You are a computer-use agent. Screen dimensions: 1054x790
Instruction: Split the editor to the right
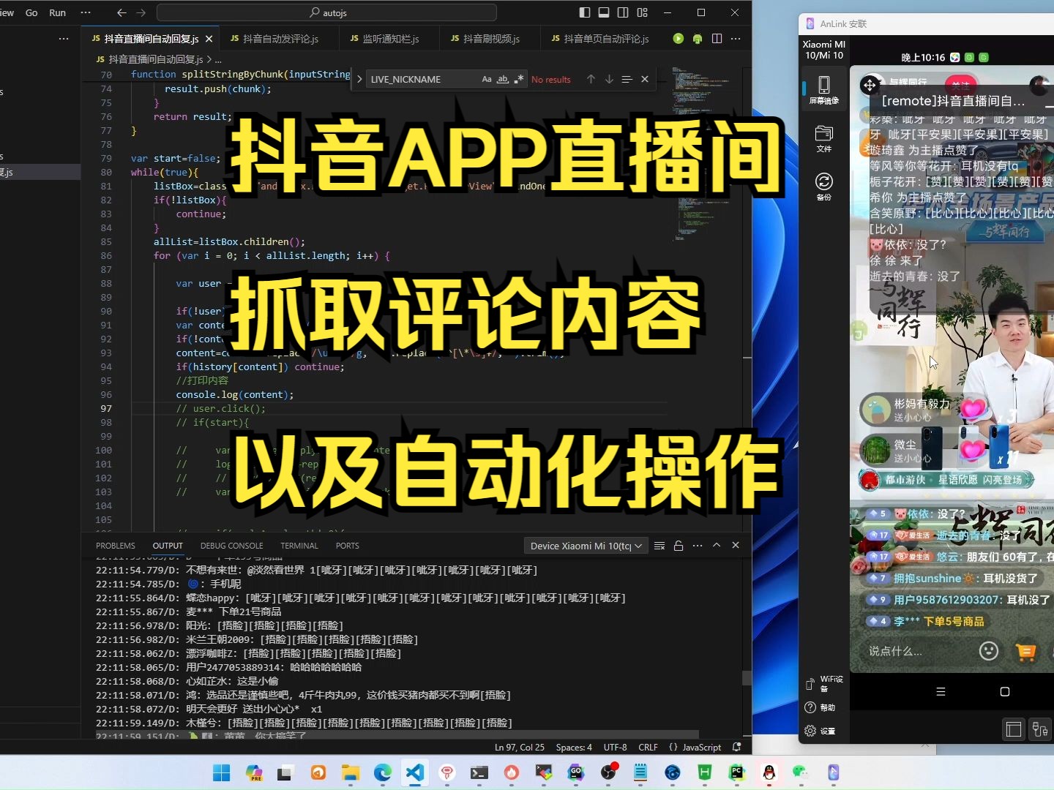coord(717,39)
